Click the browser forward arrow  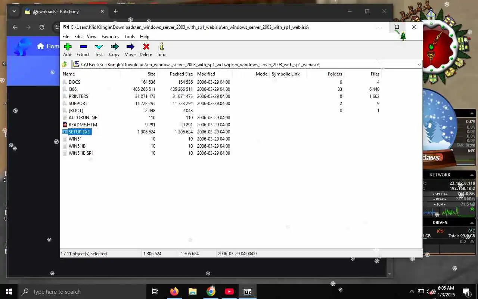click(28, 27)
